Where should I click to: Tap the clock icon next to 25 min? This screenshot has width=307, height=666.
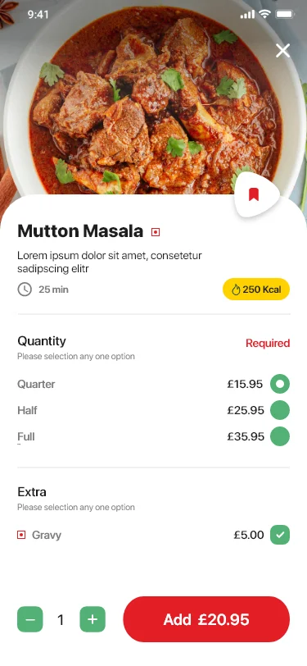(x=25, y=290)
